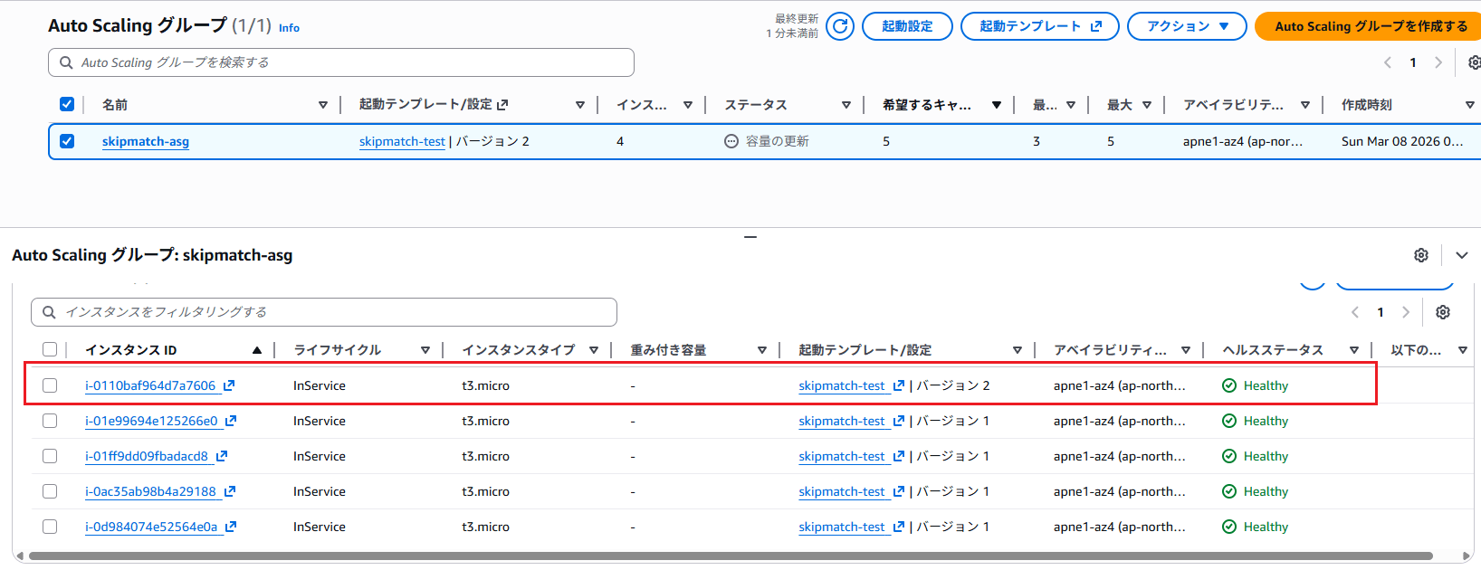Uncheck the skipmatch-asg row checkbox
This screenshot has width=1481, height=570.
point(67,141)
